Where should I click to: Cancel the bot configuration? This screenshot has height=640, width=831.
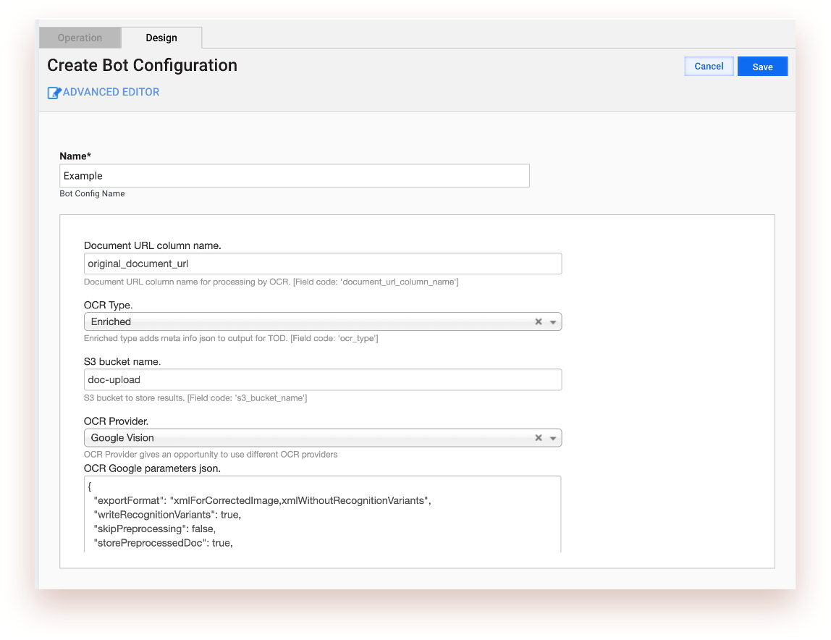[x=709, y=67]
